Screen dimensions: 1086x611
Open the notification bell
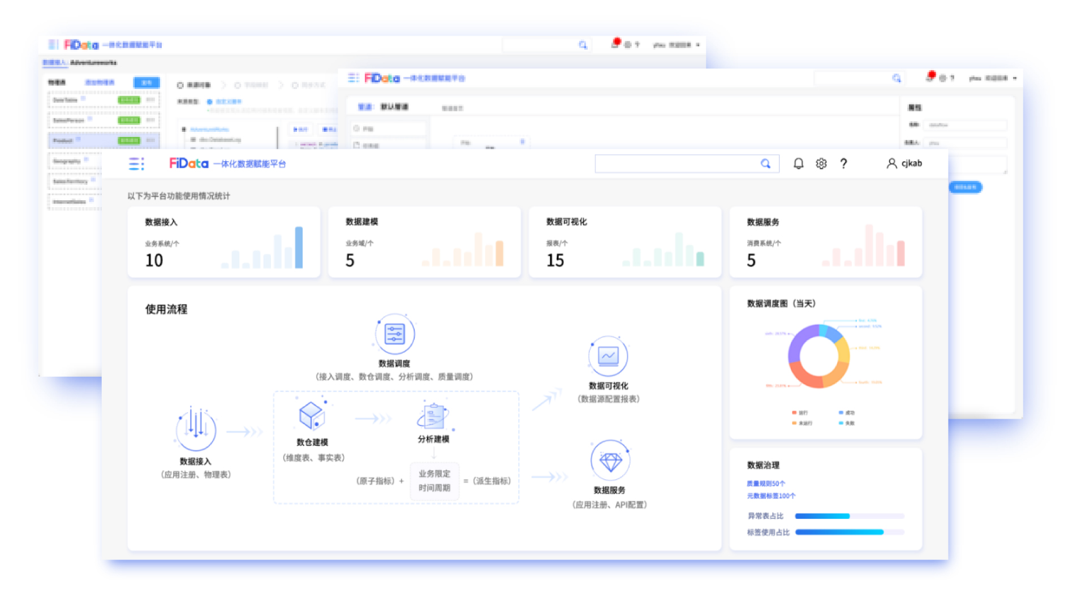click(798, 163)
